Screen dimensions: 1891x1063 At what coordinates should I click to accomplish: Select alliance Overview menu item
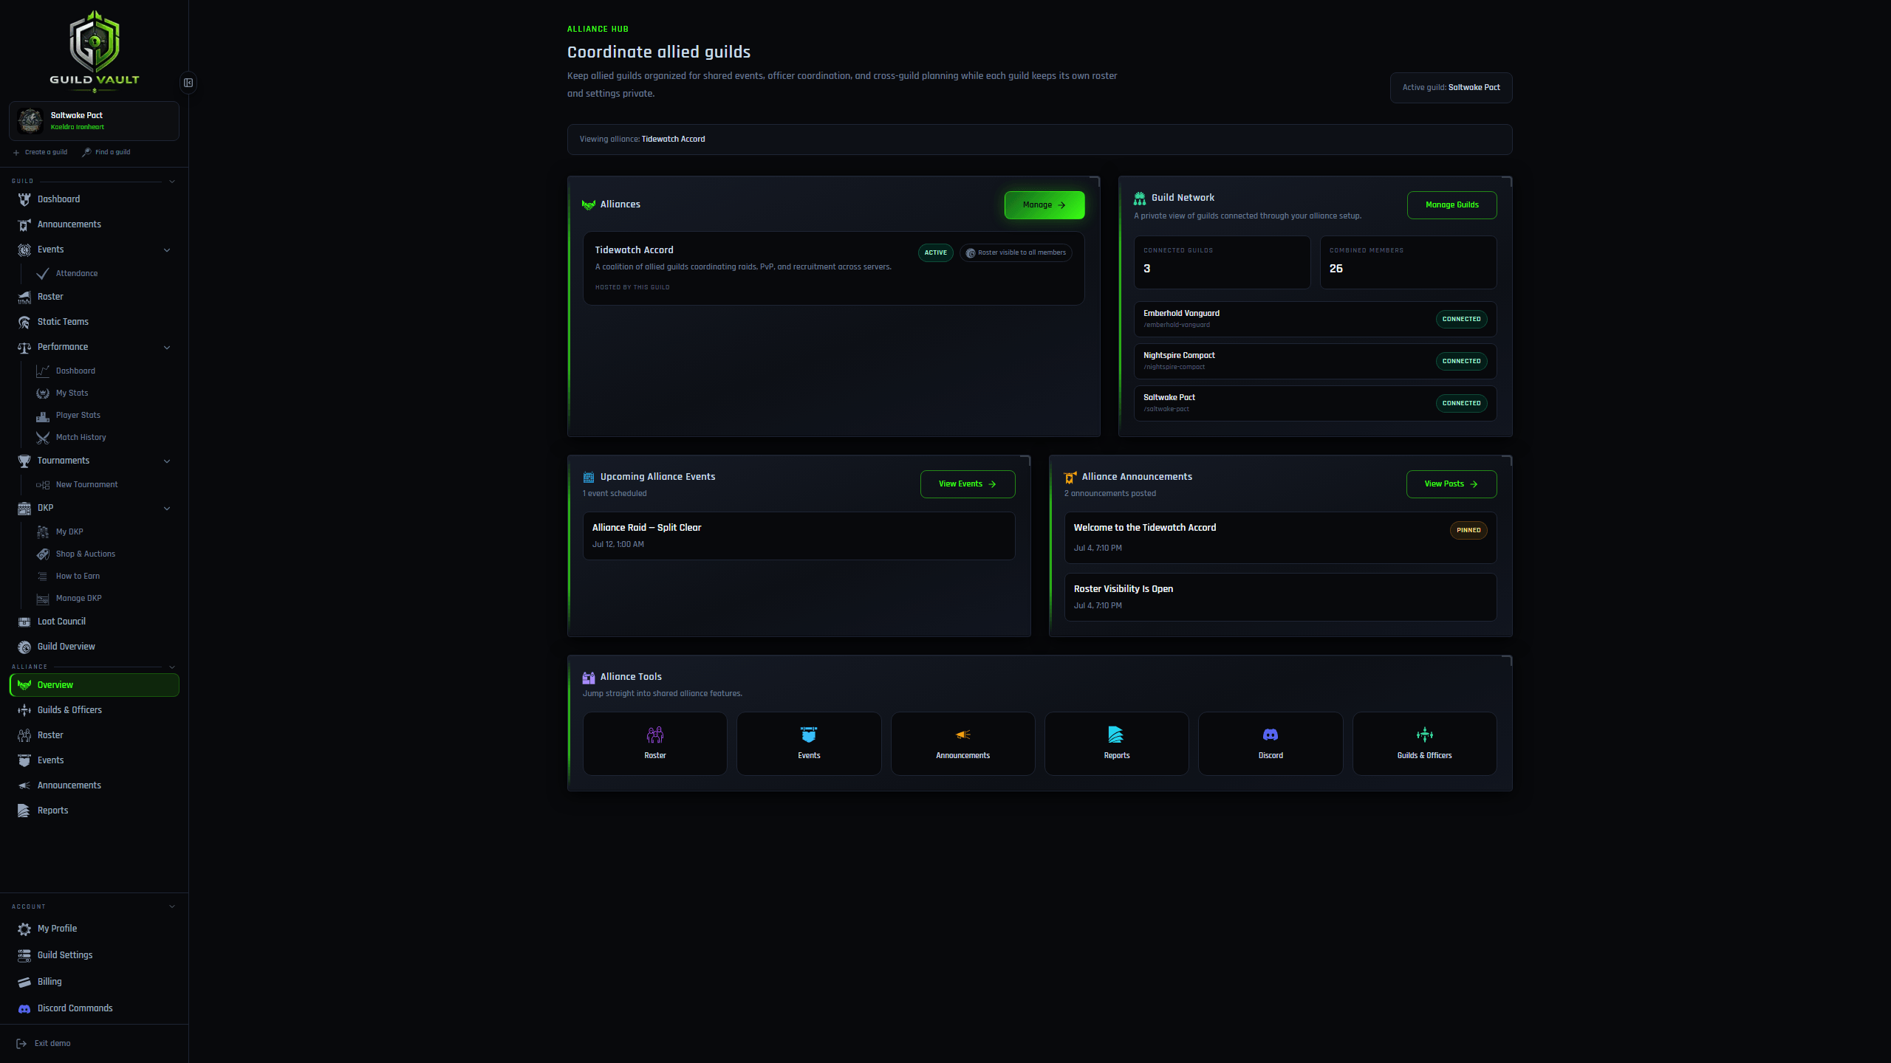pos(95,685)
